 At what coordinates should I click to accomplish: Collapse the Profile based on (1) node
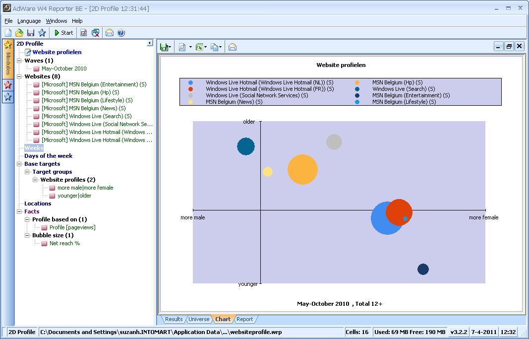[x=27, y=219]
